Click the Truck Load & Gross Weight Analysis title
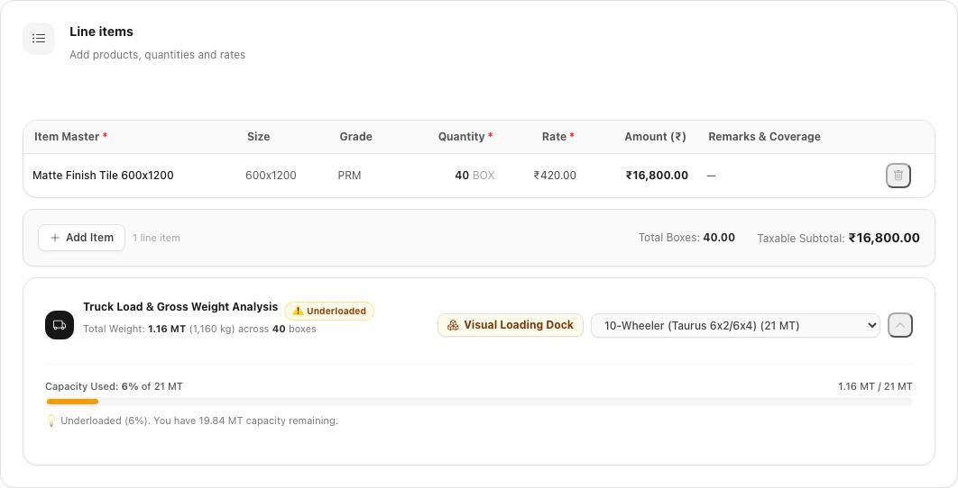This screenshot has width=958, height=488. pos(180,307)
